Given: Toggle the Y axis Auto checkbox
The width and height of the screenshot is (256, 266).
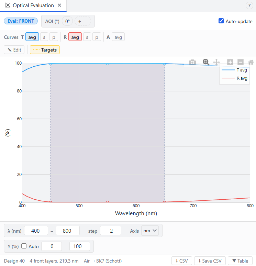Looking at the screenshot, I should point(24,246).
